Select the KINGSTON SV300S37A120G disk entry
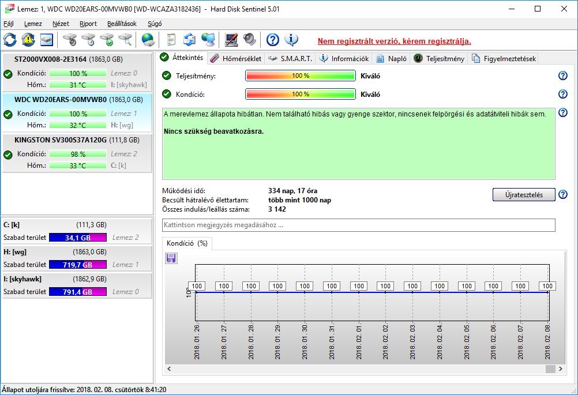 77,153
